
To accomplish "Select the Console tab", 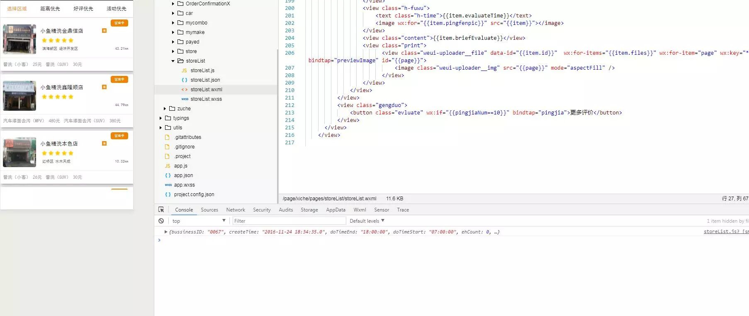I will (184, 210).
